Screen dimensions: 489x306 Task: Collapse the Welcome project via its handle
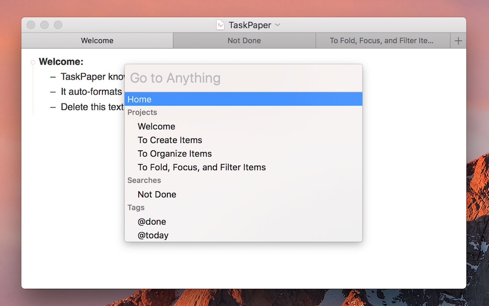(33, 62)
